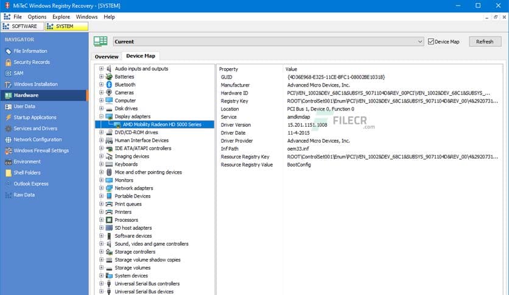The image size is (509, 295).
Task: Expand Mice and other pointing devices node
Action: (101, 172)
